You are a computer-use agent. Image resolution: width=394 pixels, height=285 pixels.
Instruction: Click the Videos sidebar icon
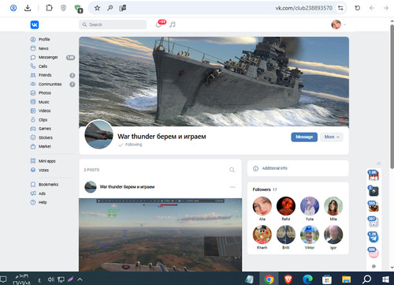[33, 111]
